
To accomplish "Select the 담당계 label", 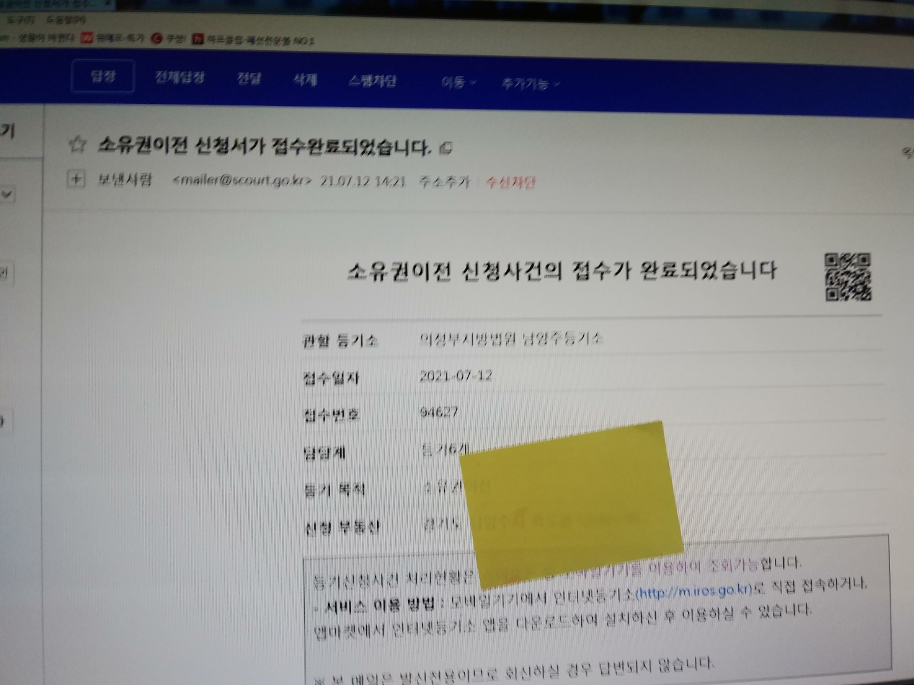I will [324, 452].
